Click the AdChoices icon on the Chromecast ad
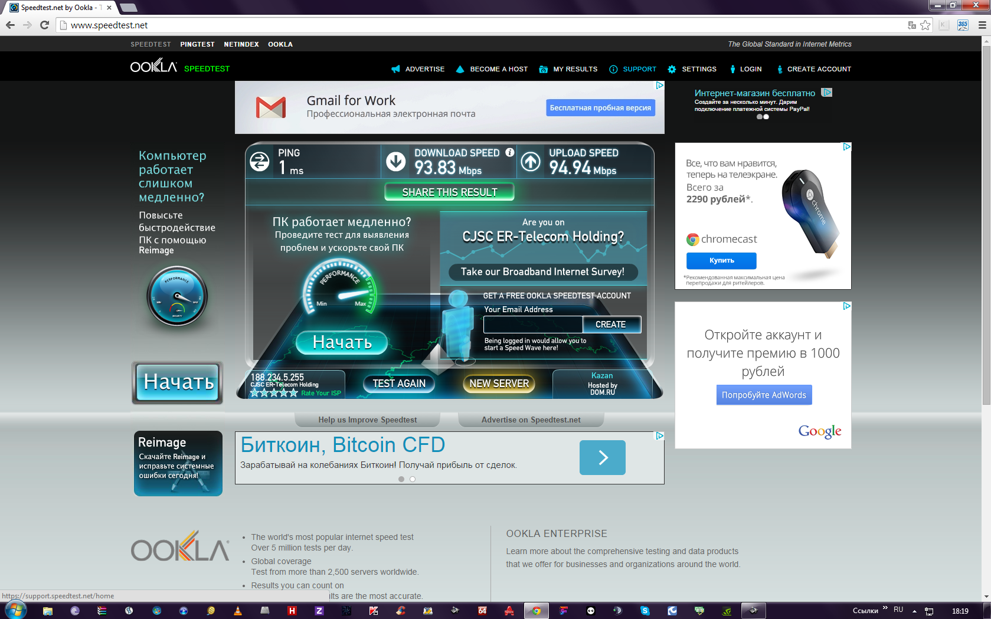Screen dimensions: 991x619 tap(846, 147)
